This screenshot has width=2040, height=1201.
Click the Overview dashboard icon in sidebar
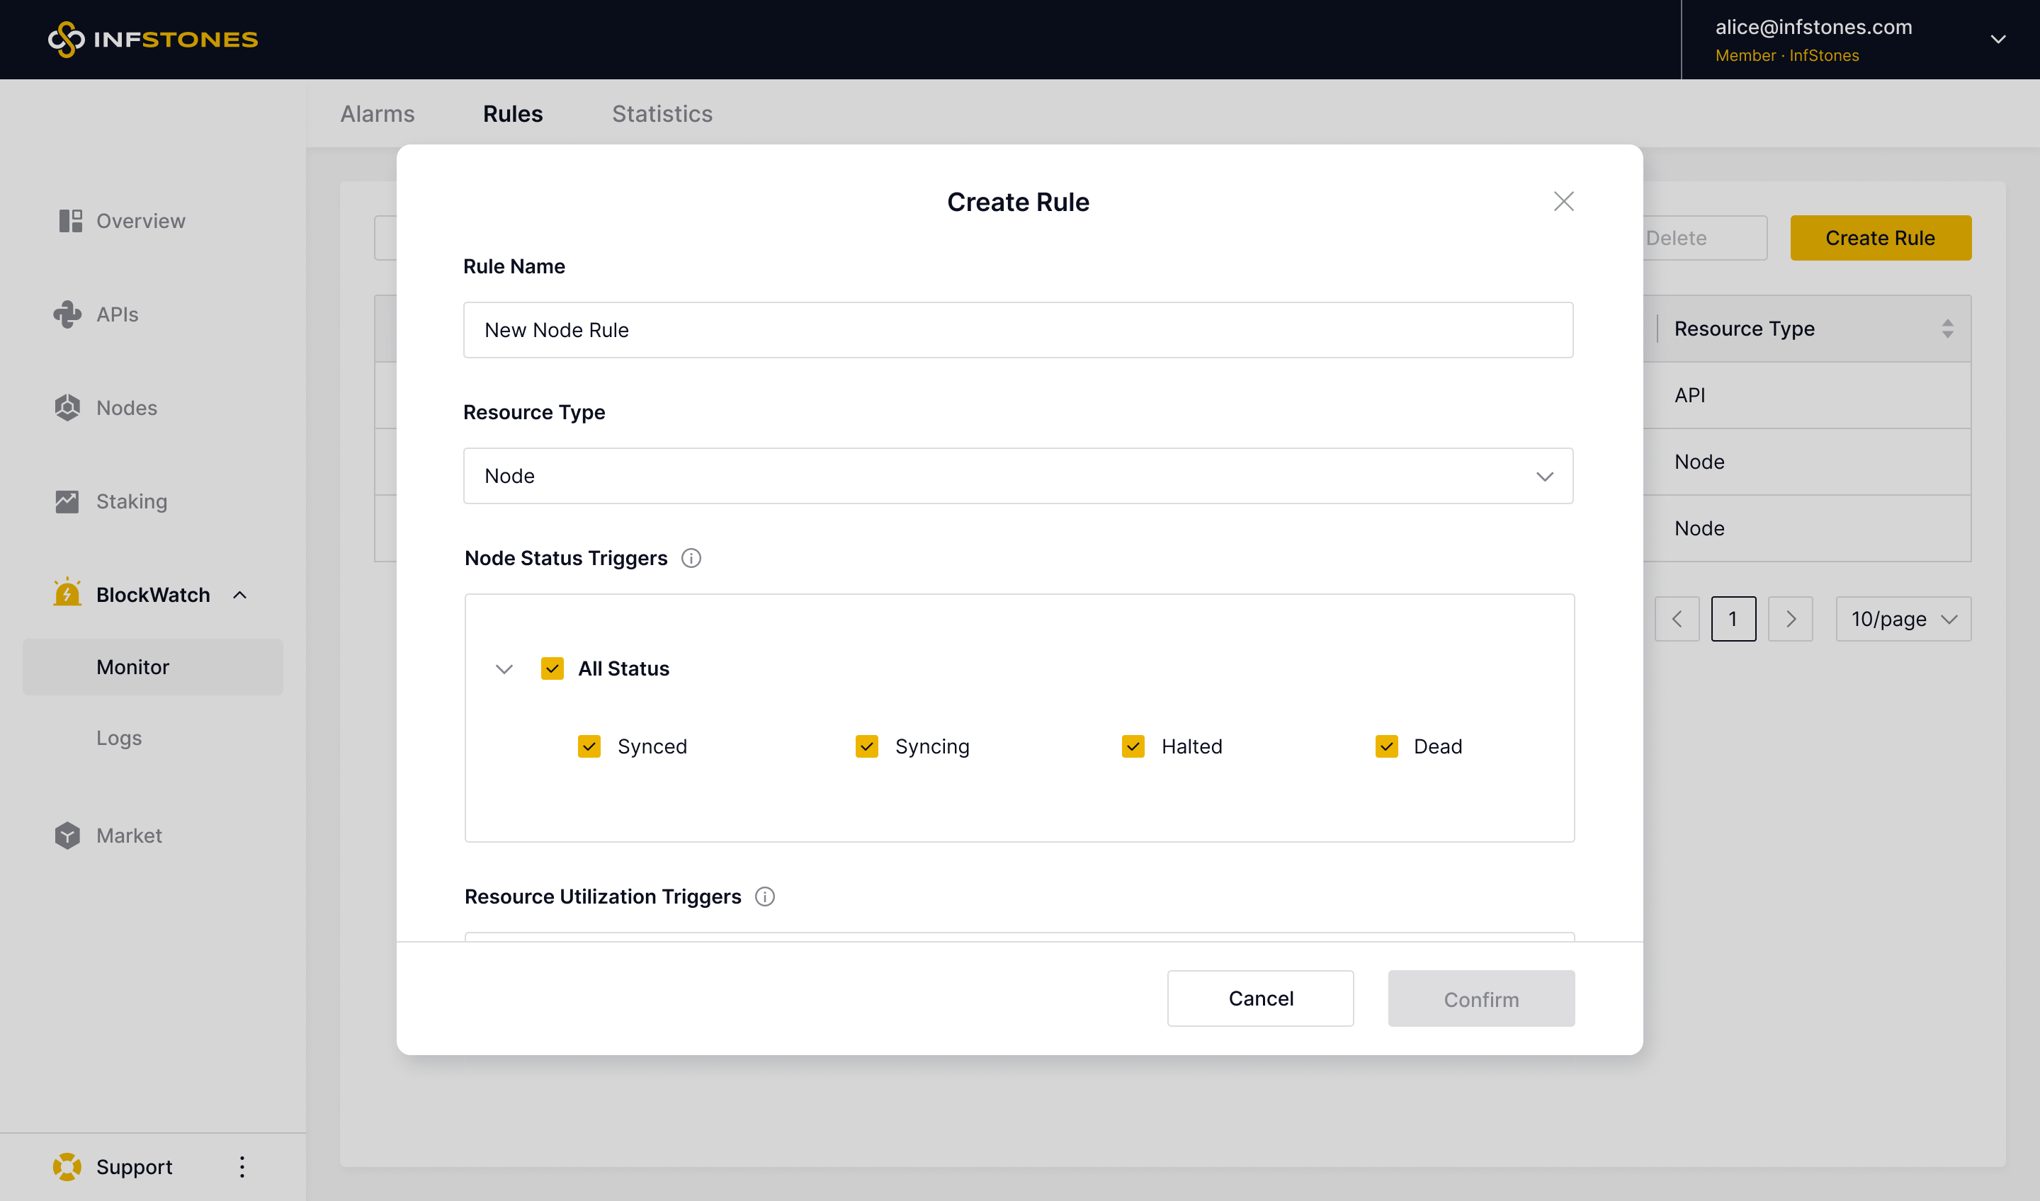pyautogui.click(x=70, y=221)
